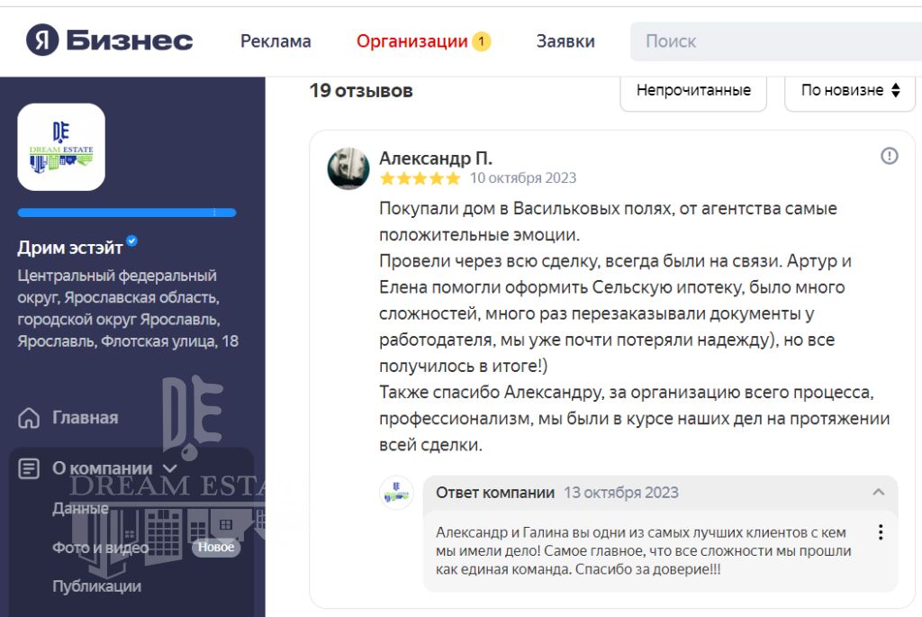
Task: Open Публикации in the sidebar
Action: tap(96, 586)
